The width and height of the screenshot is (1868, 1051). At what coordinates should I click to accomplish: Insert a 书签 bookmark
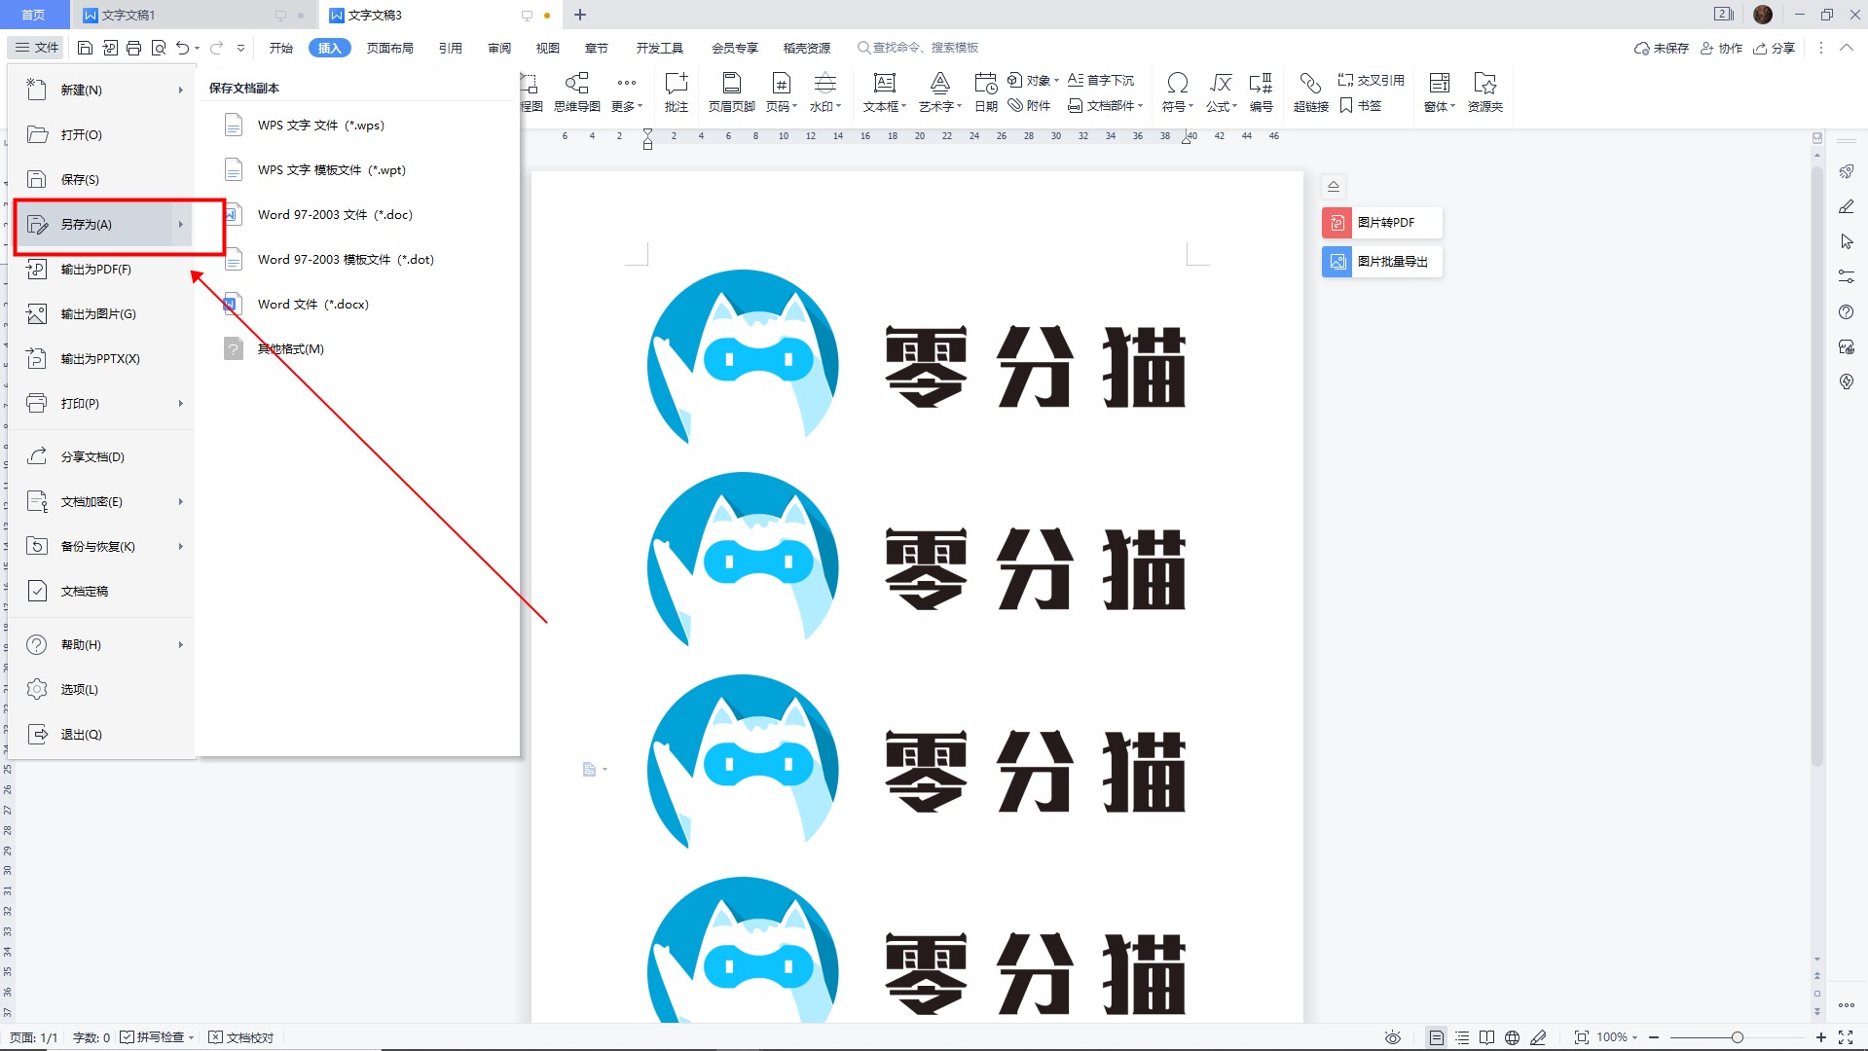coord(1361,105)
